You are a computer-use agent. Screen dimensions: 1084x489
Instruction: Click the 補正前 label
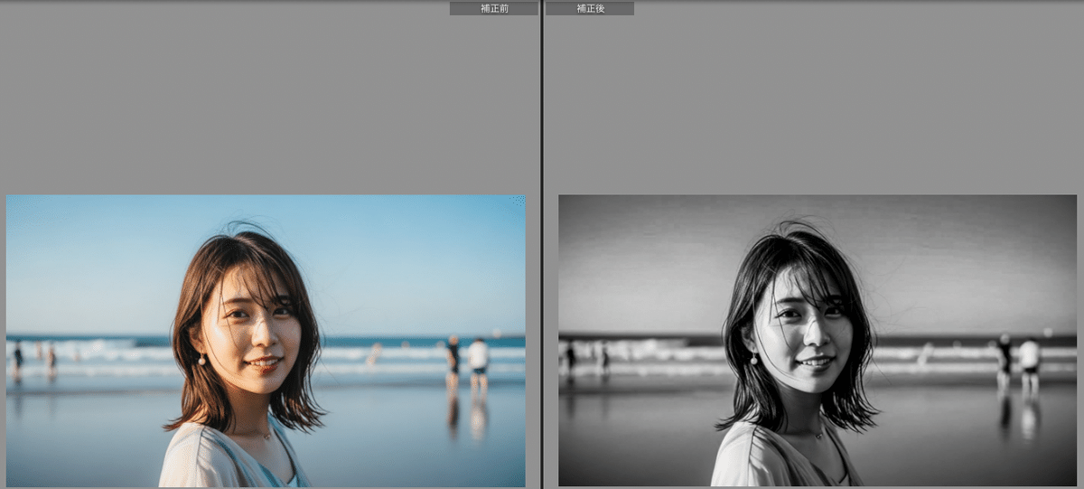pos(493,8)
